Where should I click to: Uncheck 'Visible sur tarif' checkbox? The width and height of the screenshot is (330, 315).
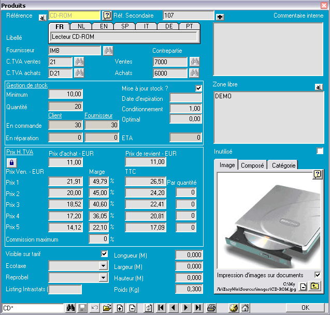(104, 254)
